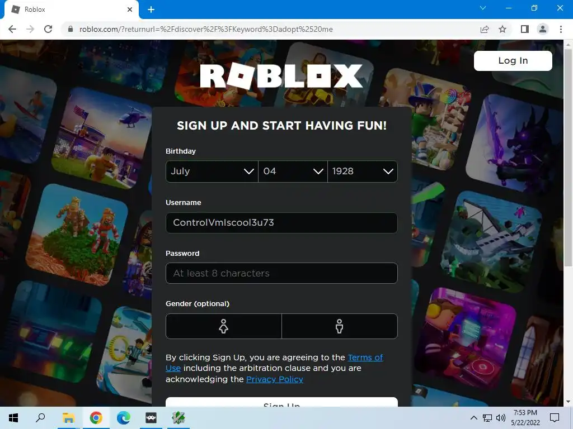Screen dimensions: 573x429
Task: Close the Roblox tab
Action: 130,9
